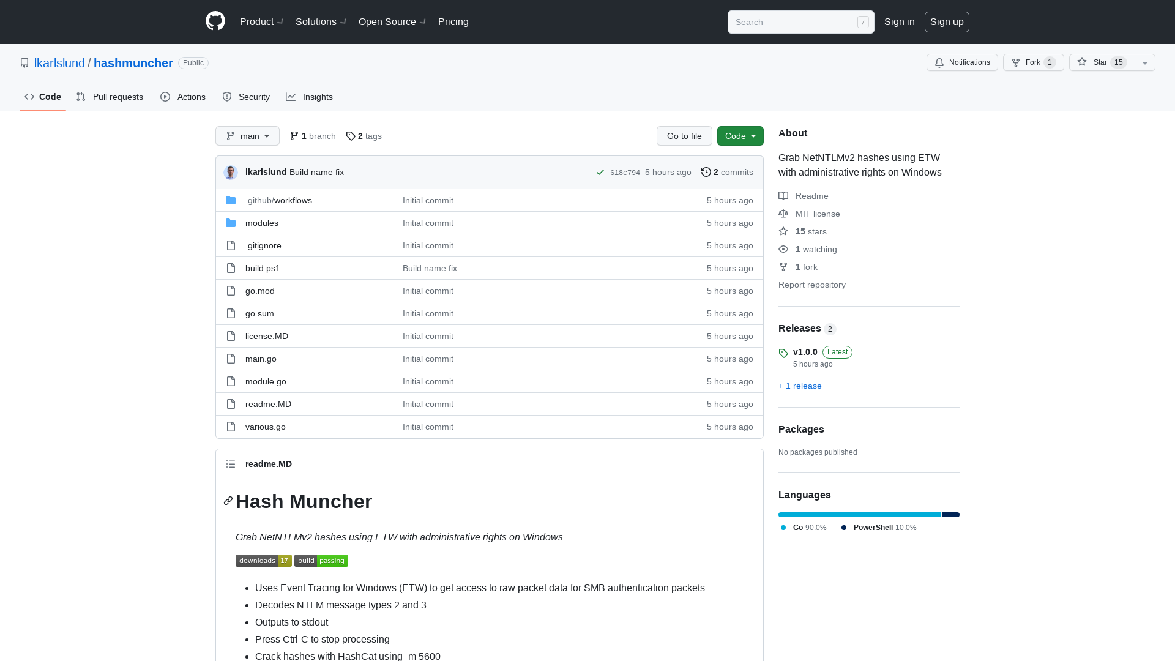Image resolution: width=1175 pixels, height=661 pixels.
Task: Click the green commit status checkmark
Action: click(x=600, y=173)
